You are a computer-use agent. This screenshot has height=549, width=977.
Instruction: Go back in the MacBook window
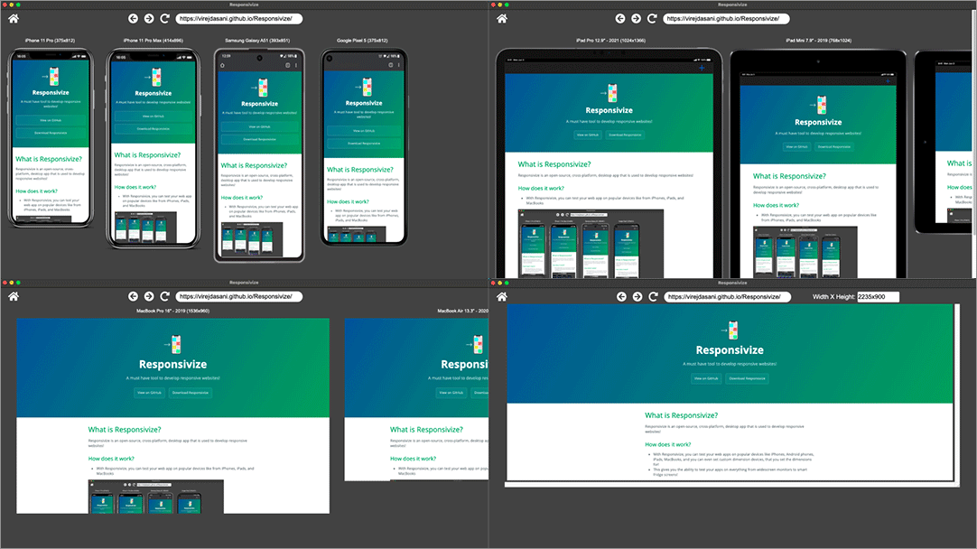(133, 296)
